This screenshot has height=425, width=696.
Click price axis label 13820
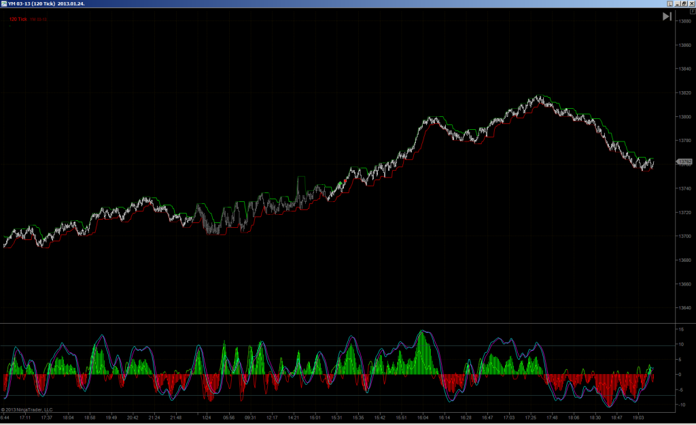685,92
